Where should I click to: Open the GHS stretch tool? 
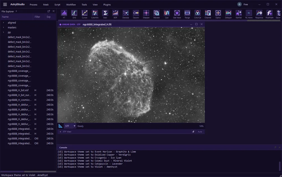tap(74, 14)
